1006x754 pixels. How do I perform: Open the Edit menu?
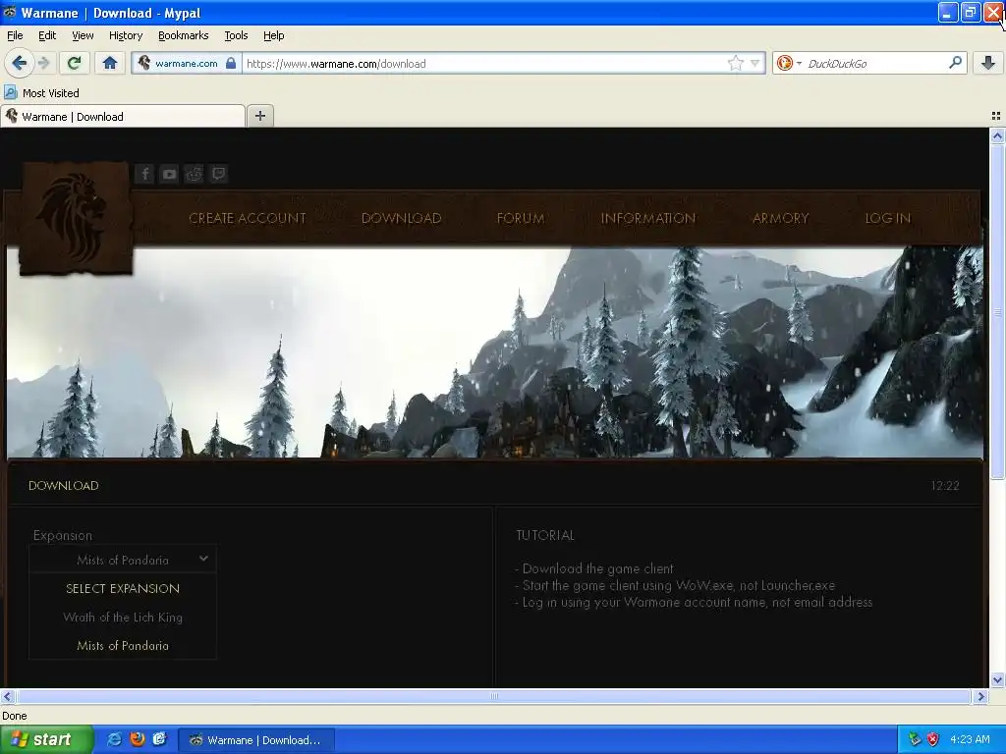pyautogui.click(x=47, y=35)
